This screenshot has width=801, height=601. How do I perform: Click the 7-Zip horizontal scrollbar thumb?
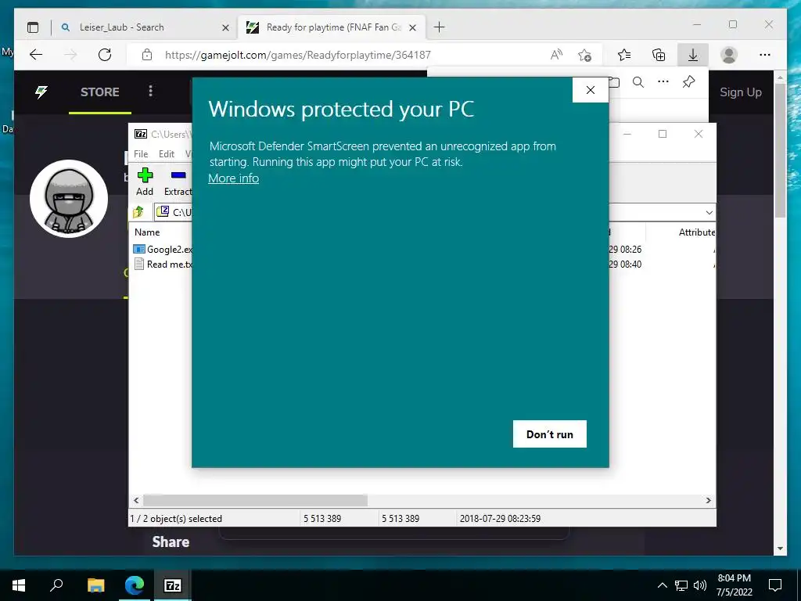(255, 500)
